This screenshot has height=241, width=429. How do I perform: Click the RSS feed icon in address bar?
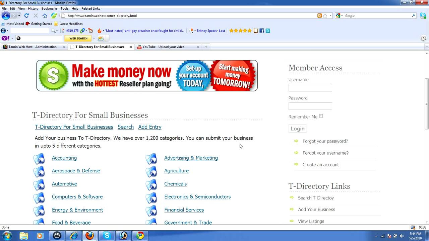pyautogui.click(x=319, y=16)
